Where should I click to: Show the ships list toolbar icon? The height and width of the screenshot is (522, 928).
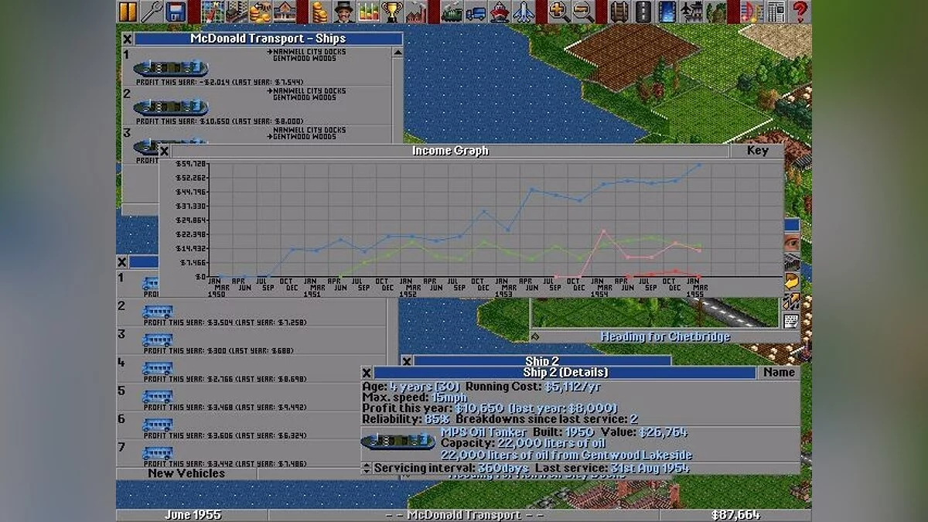click(x=500, y=12)
